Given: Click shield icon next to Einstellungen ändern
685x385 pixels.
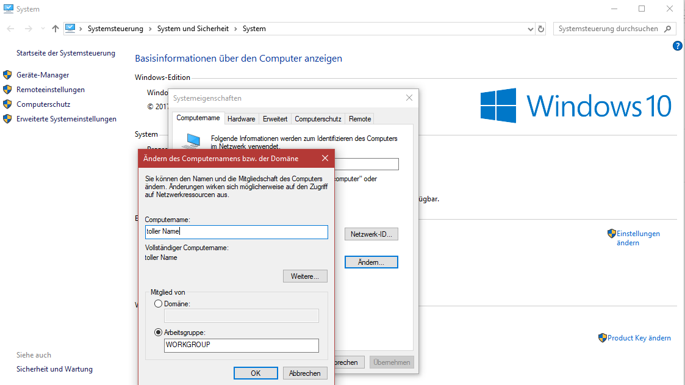Looking at the screenshot, I should [612, 234].
